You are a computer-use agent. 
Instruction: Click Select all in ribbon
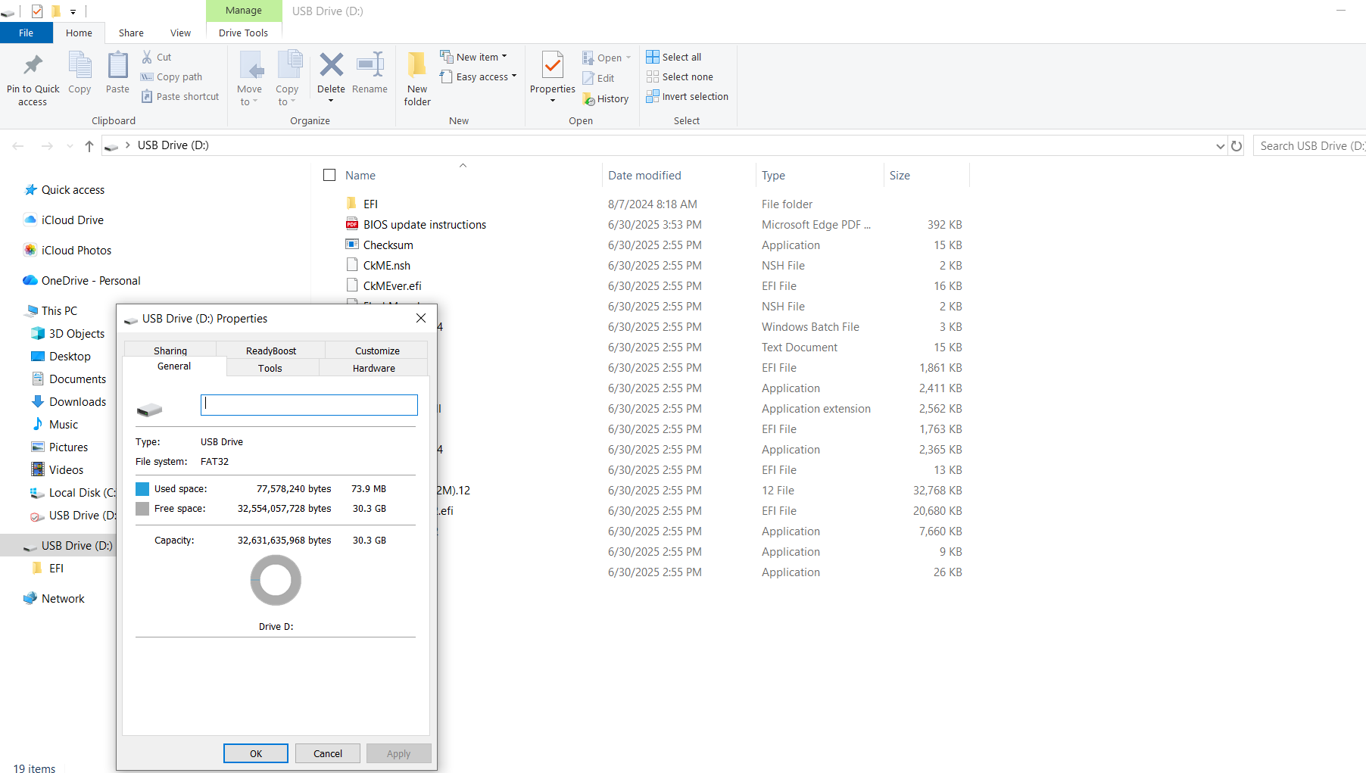674,57
